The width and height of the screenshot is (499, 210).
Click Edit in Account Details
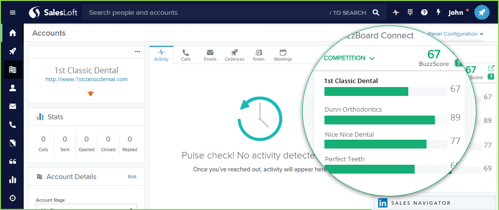(132, 177)
